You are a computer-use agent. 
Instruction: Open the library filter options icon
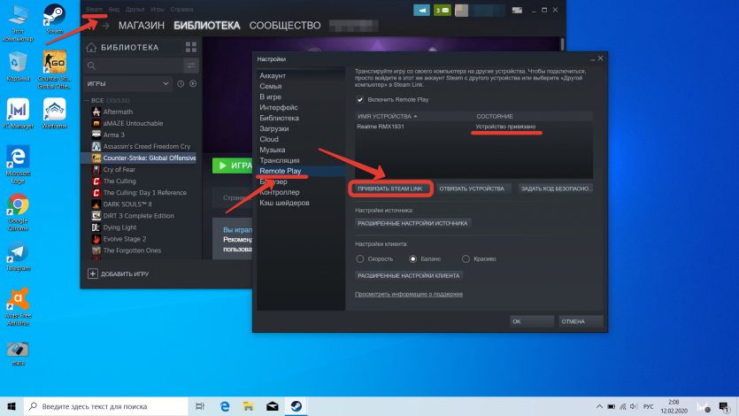191,66
